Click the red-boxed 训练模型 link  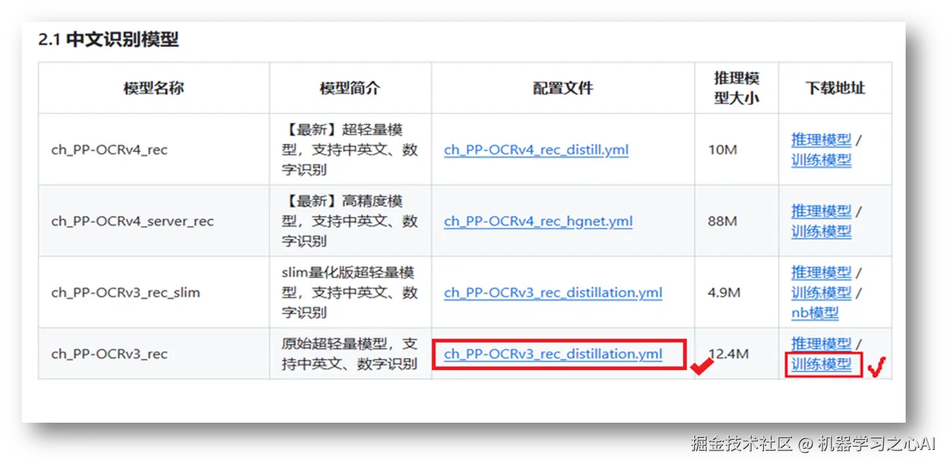pyautogui.click(x=820, y=364)
